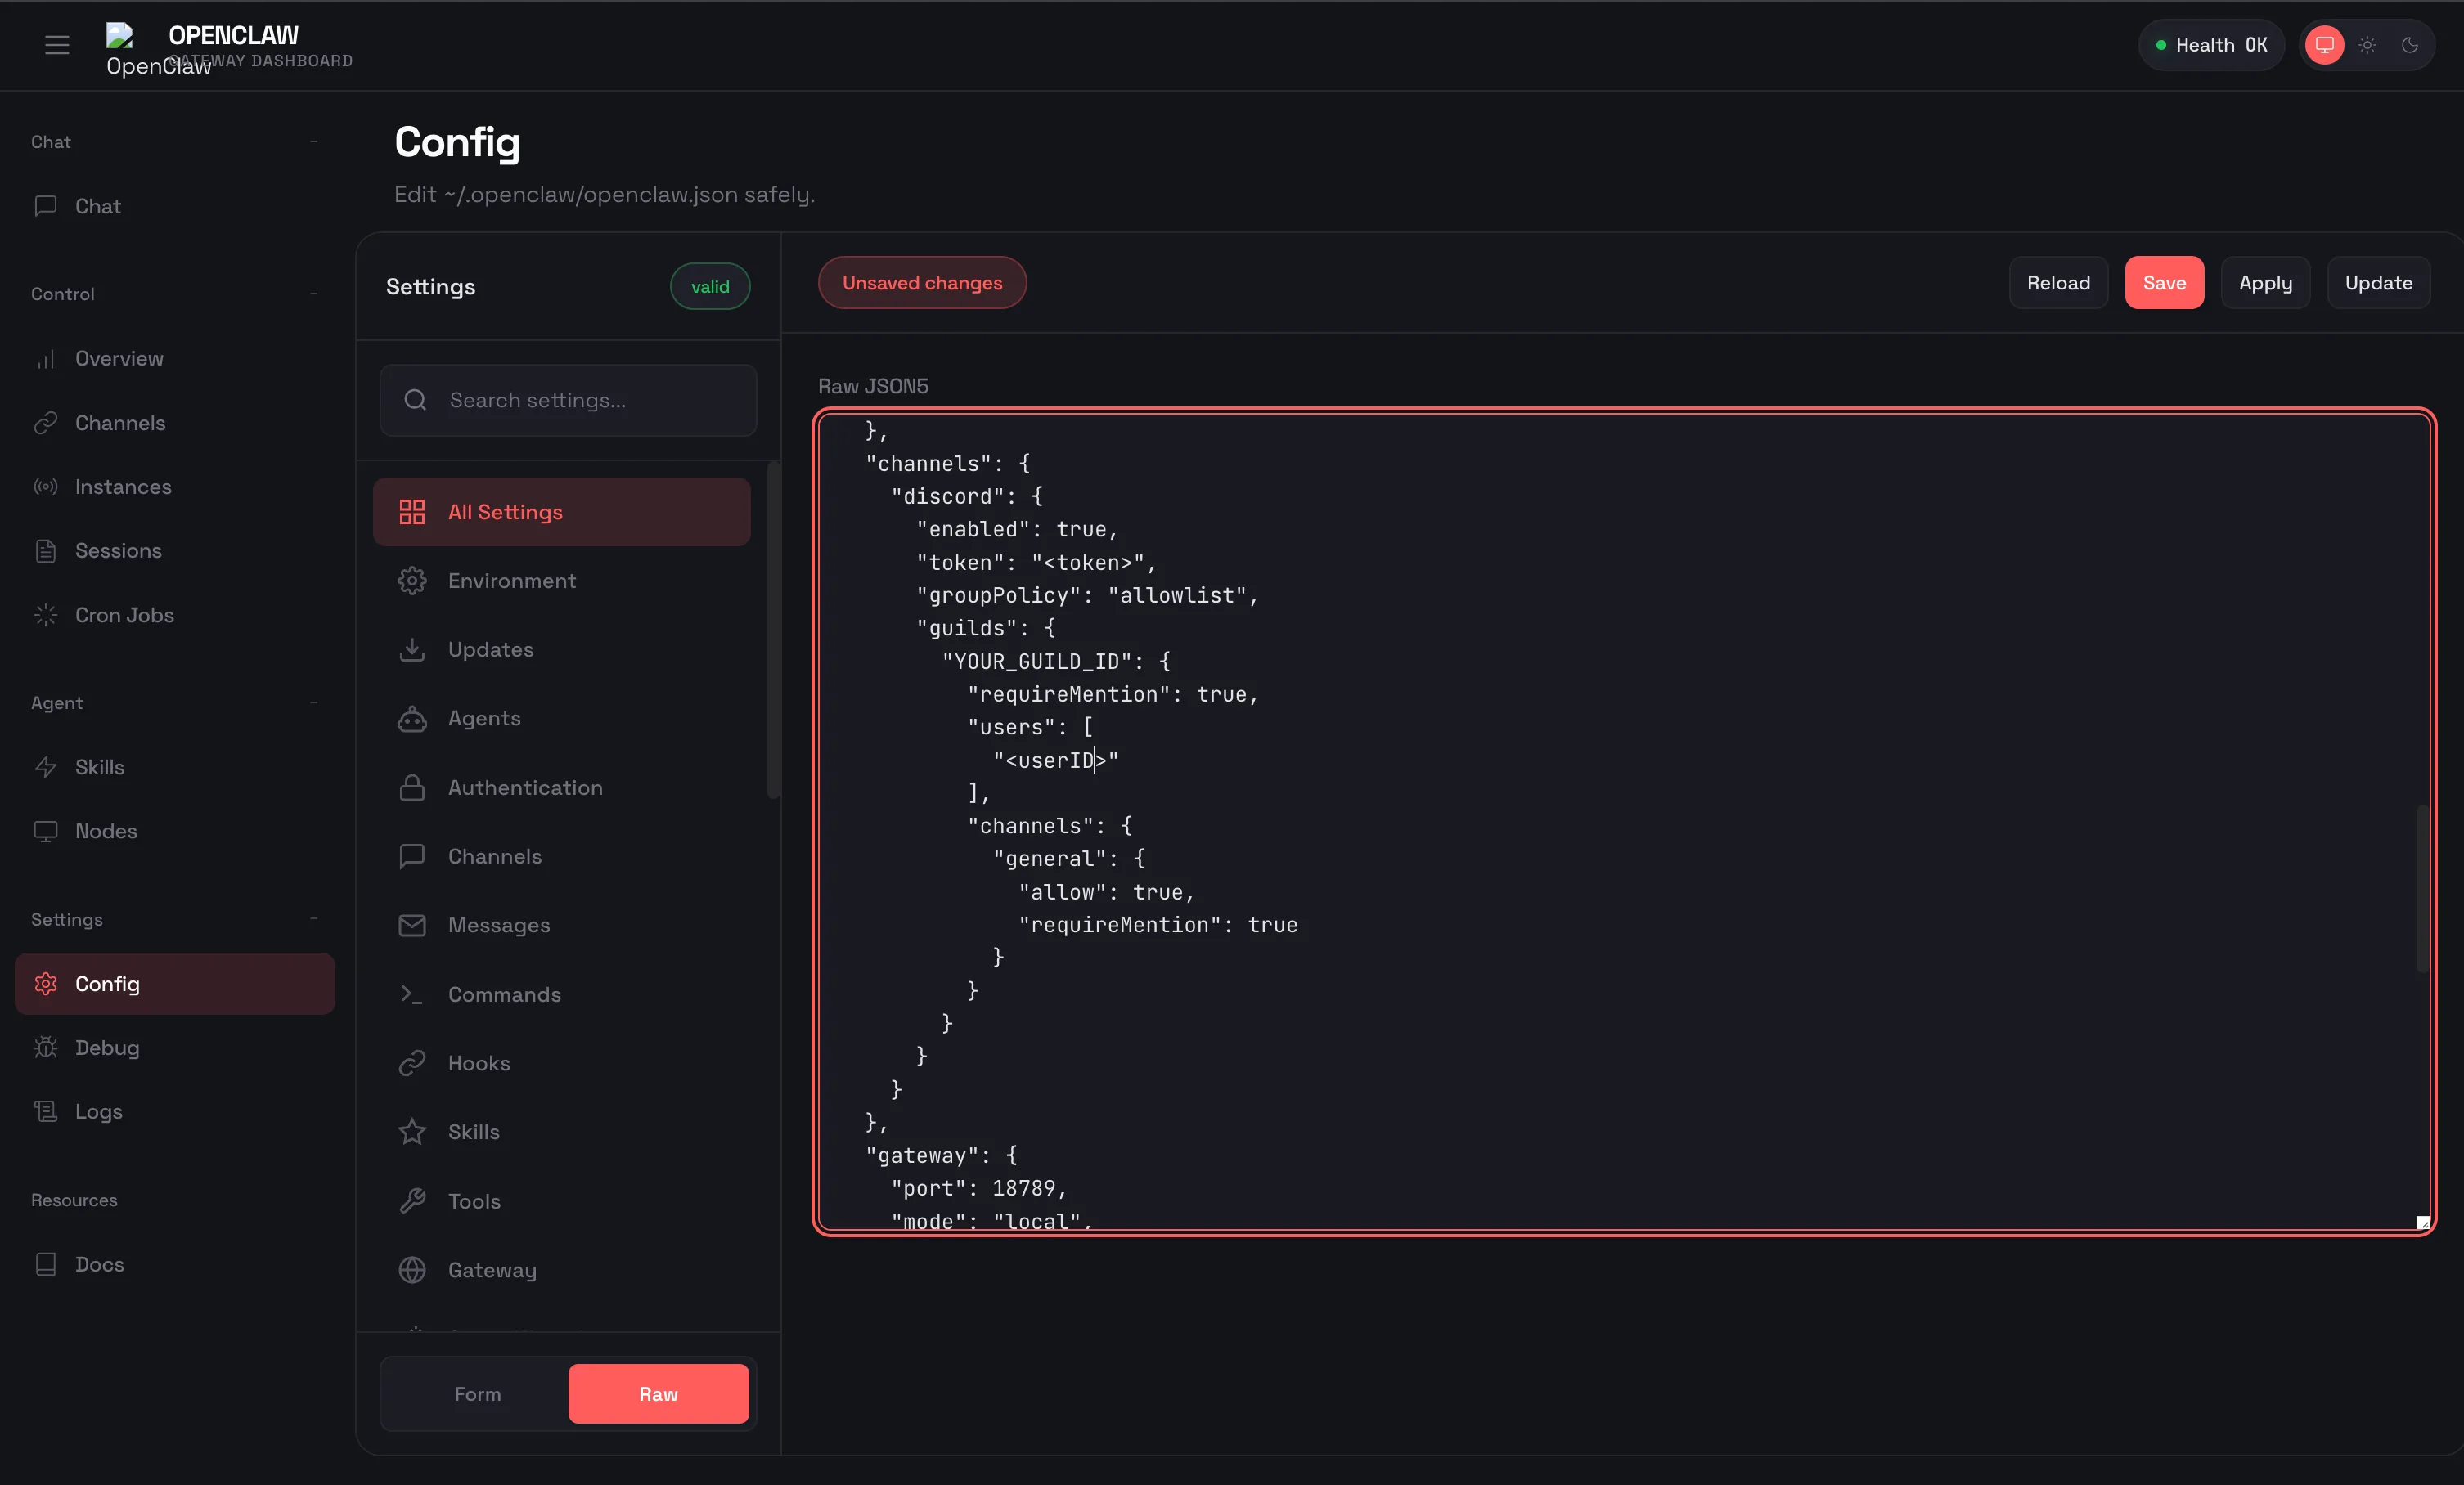Open Skills settings via the star icon

tap(412, 1131)
